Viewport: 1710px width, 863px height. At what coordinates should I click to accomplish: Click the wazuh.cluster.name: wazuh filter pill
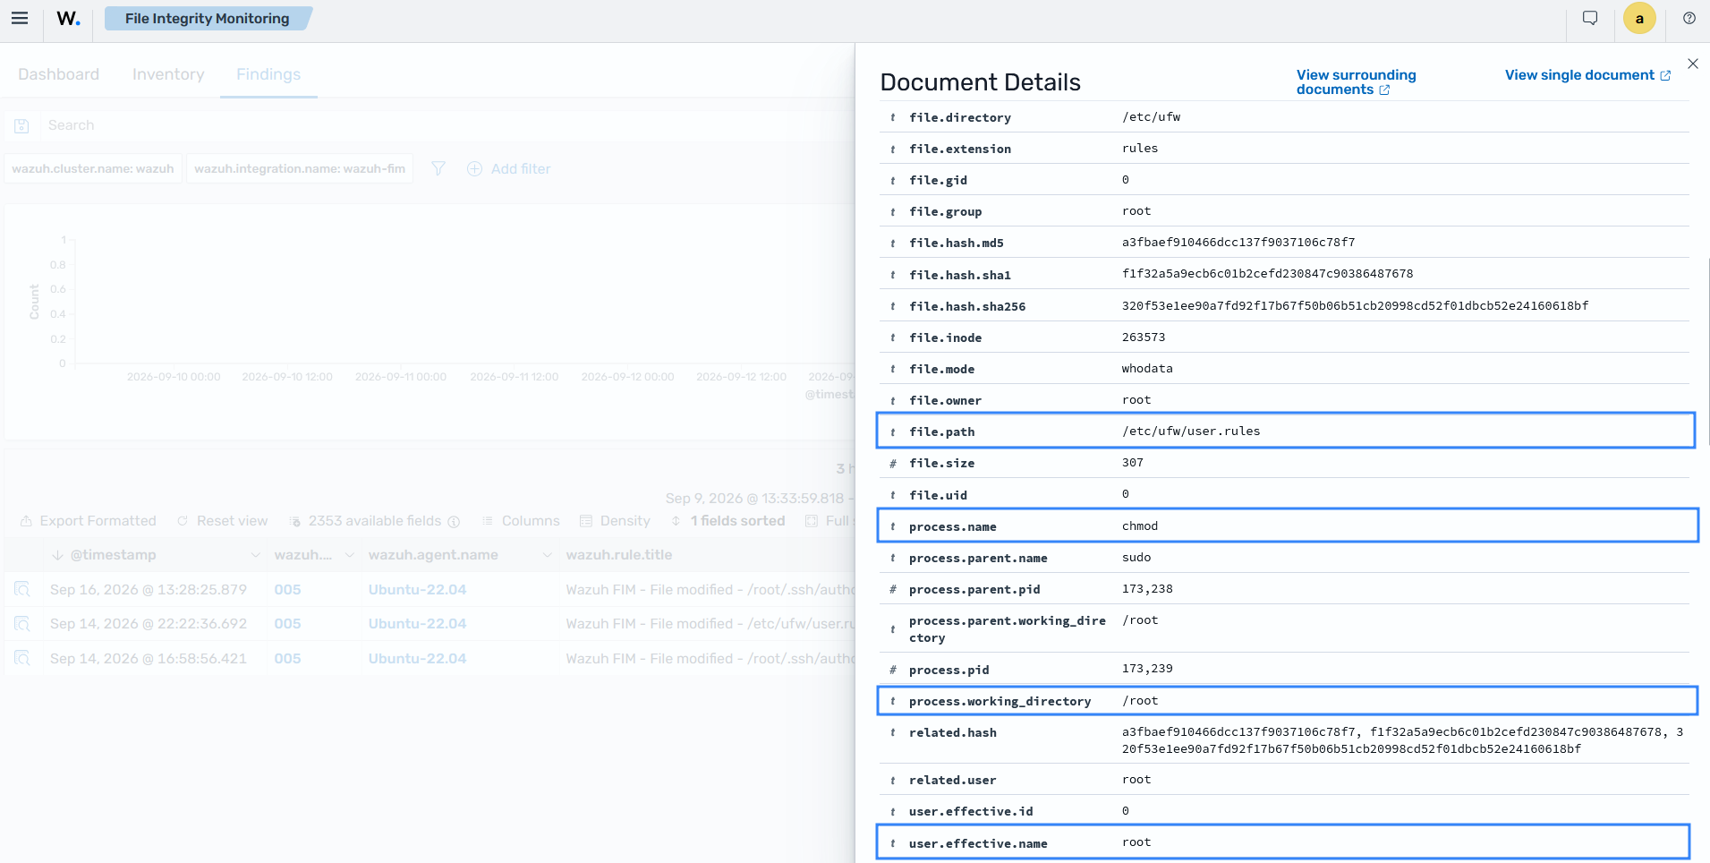click(93, 168)
